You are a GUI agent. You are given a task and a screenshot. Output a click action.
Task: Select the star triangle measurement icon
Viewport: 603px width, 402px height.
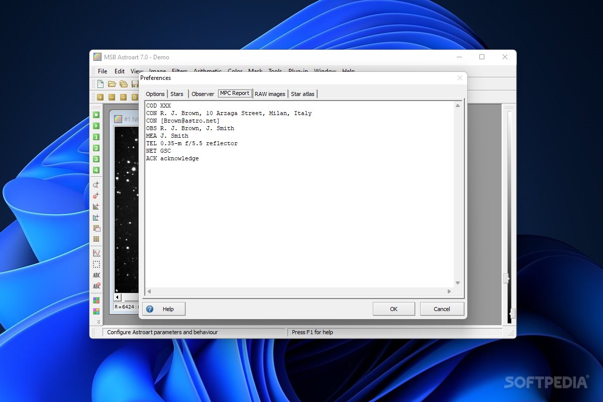click(96, 207)
